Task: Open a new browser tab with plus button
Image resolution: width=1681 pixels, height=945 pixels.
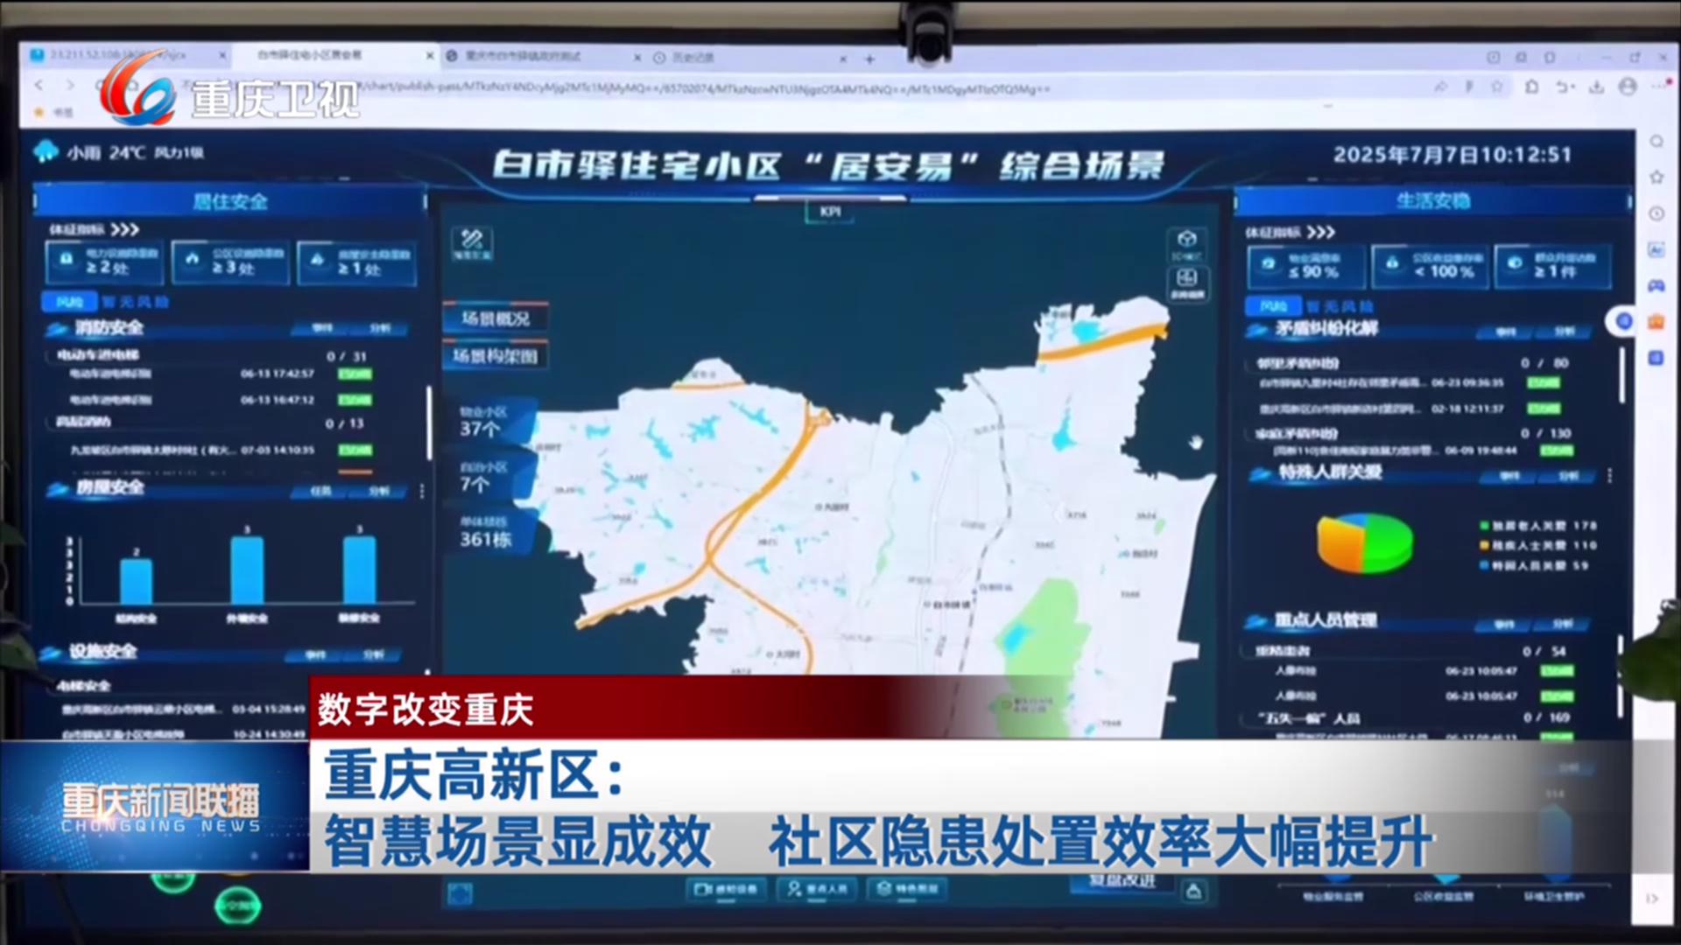Action: (869, 59)
